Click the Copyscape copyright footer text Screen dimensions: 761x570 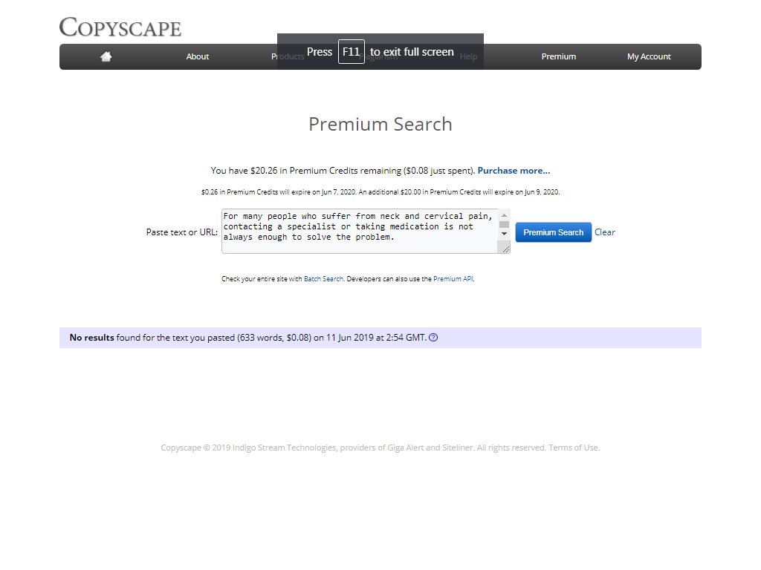[x=380, y=448]
